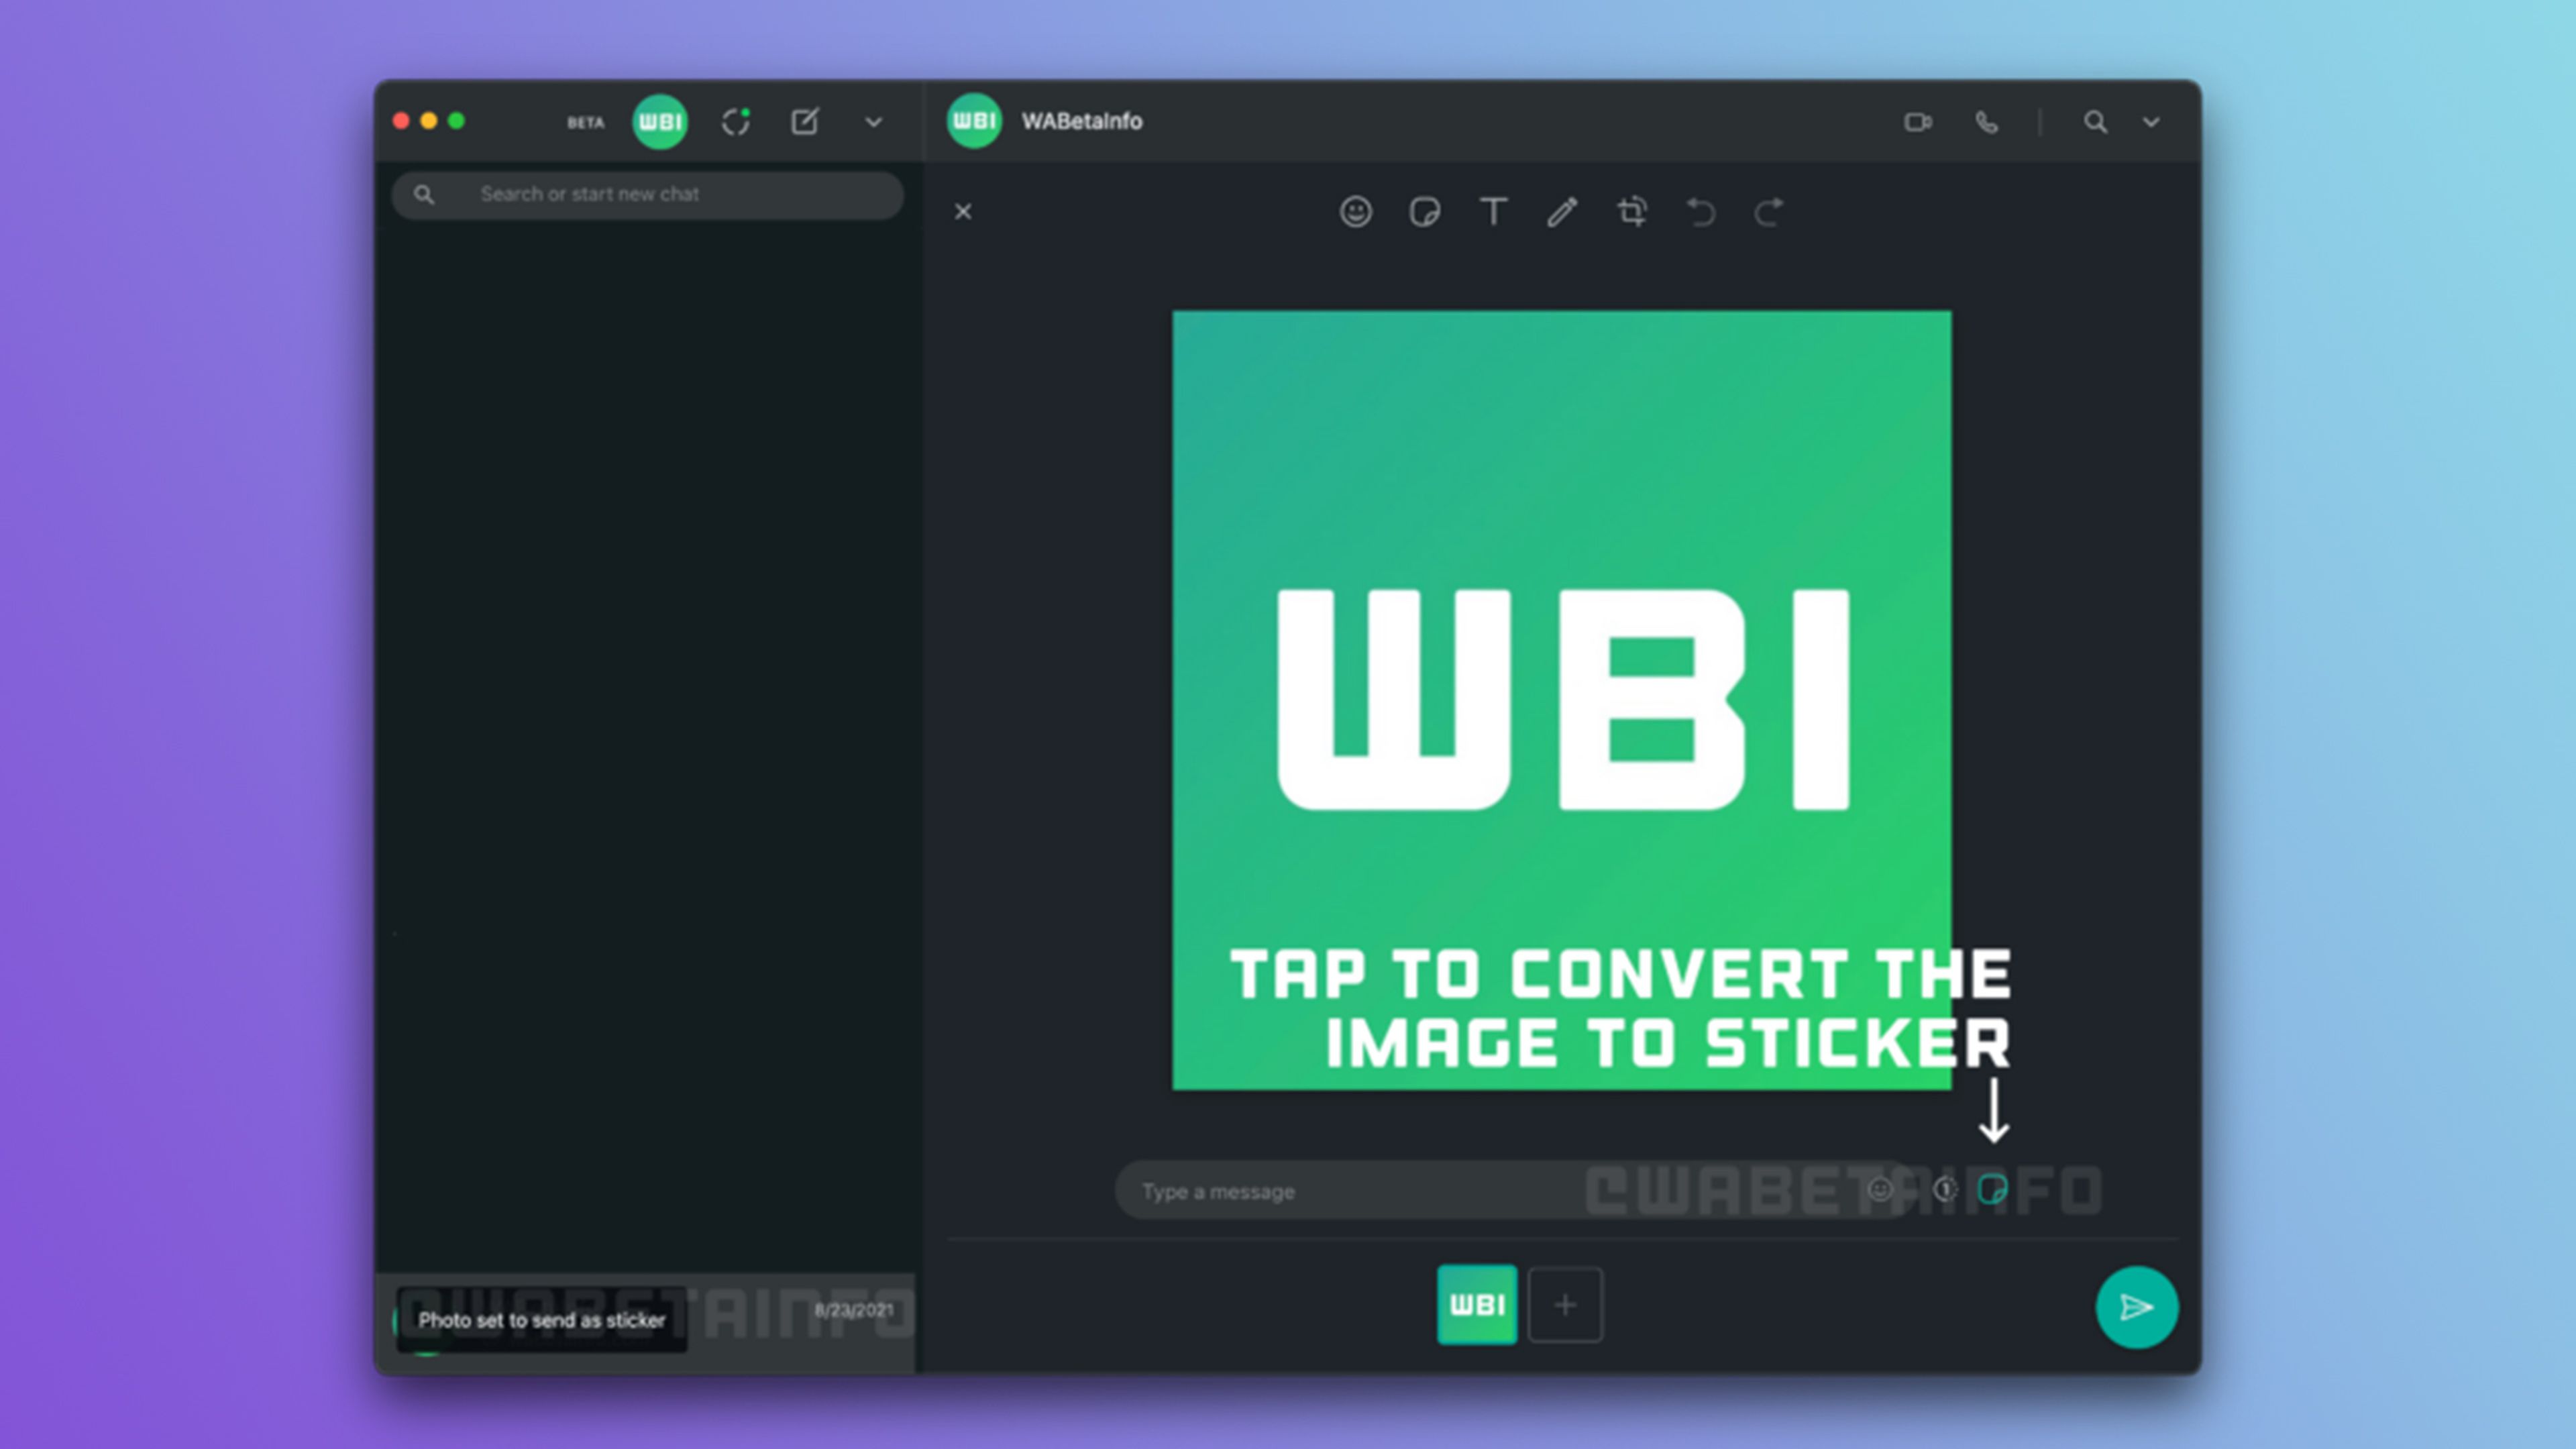The image size is (2576, 1449).
Task: Redo the last edit
Action: [1769, 212]
